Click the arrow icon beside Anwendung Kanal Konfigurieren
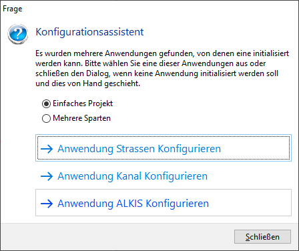 (x=47, y=176)
